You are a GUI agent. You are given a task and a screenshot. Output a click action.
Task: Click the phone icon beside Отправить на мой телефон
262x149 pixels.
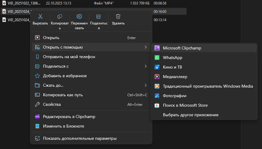[37, 57]
